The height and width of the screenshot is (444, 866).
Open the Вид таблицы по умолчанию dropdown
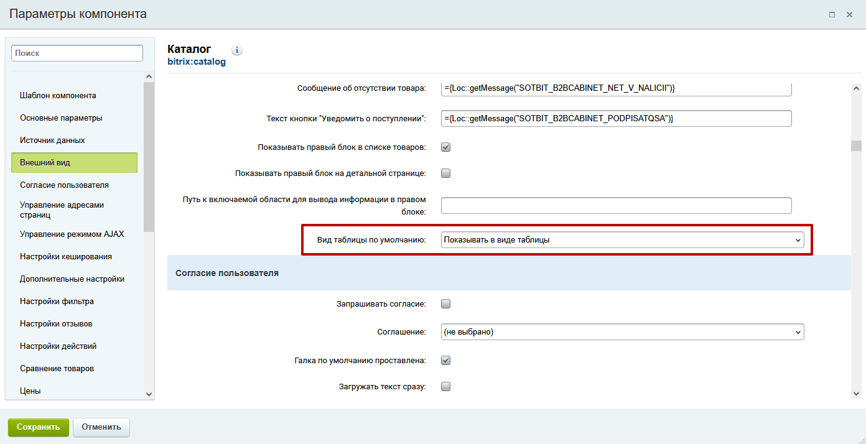click(622, 240)
